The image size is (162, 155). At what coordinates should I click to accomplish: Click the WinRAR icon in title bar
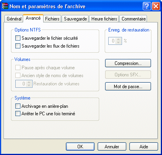[5, 6]
